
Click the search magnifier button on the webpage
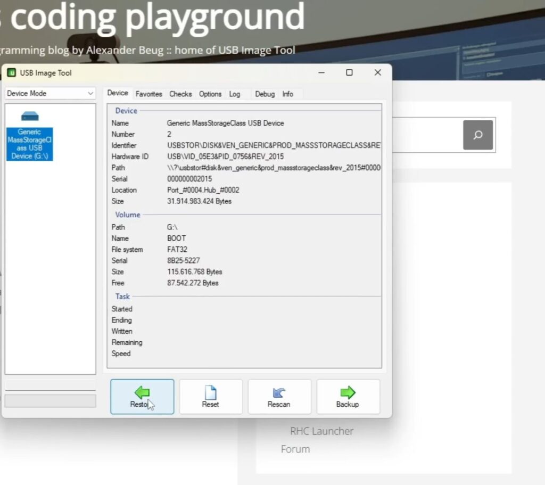tap(478, 135)
